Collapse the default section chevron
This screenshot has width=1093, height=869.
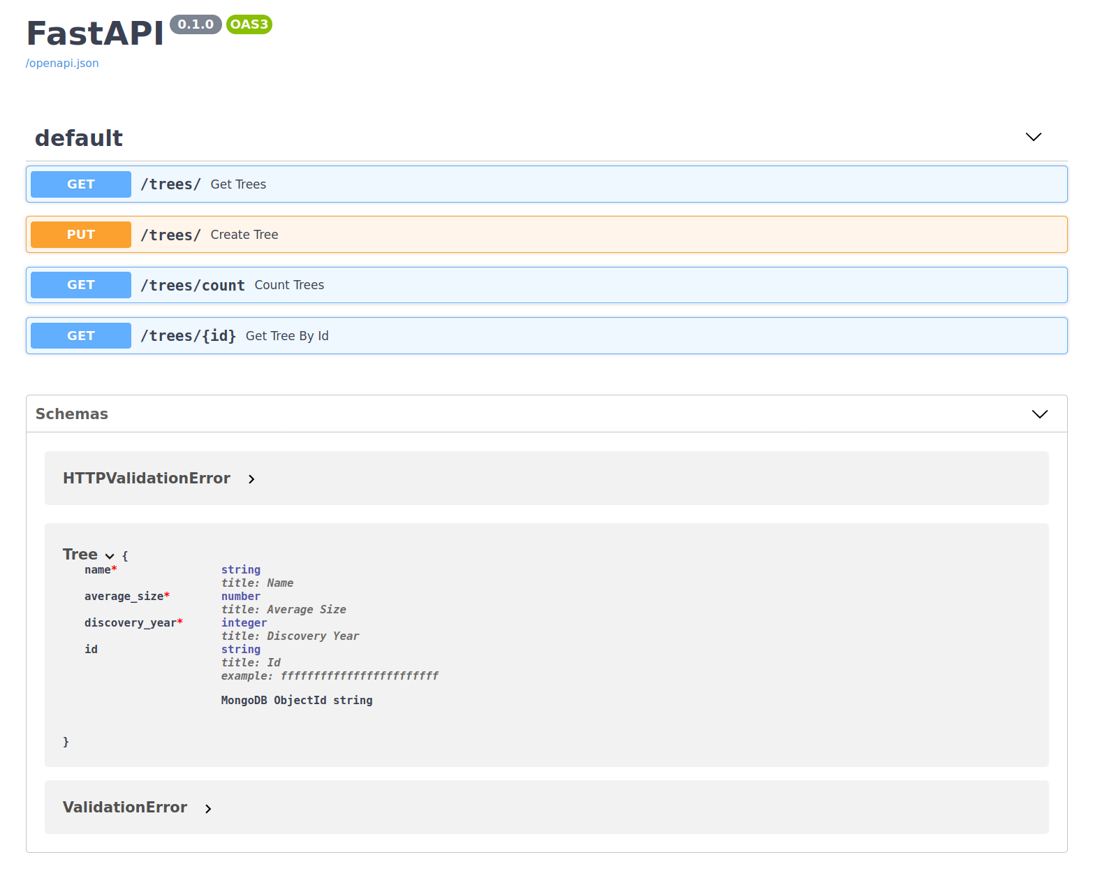pyautogui.click(x=1033, y=137)
